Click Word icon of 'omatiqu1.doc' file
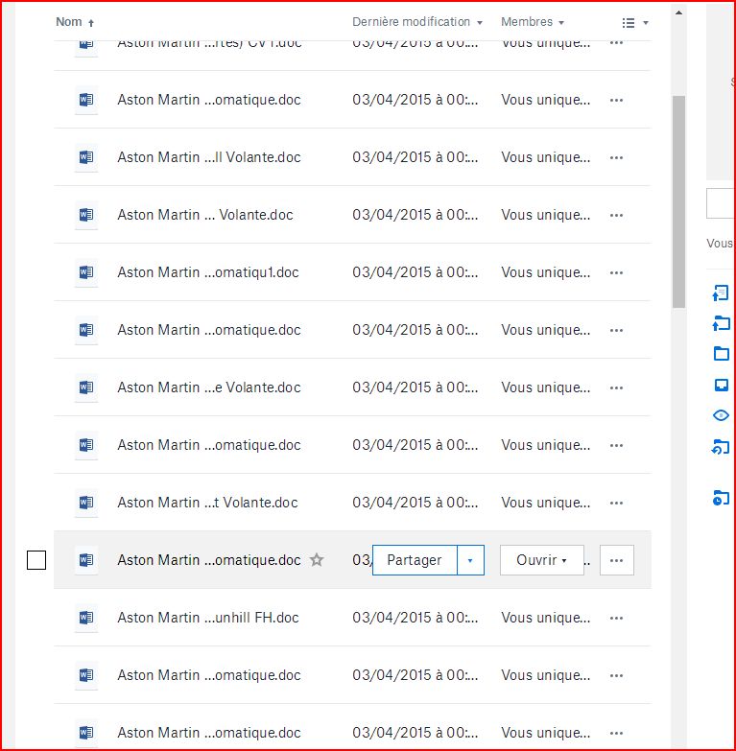The width and height of the screenshot is (736, 751). point(86,272)
